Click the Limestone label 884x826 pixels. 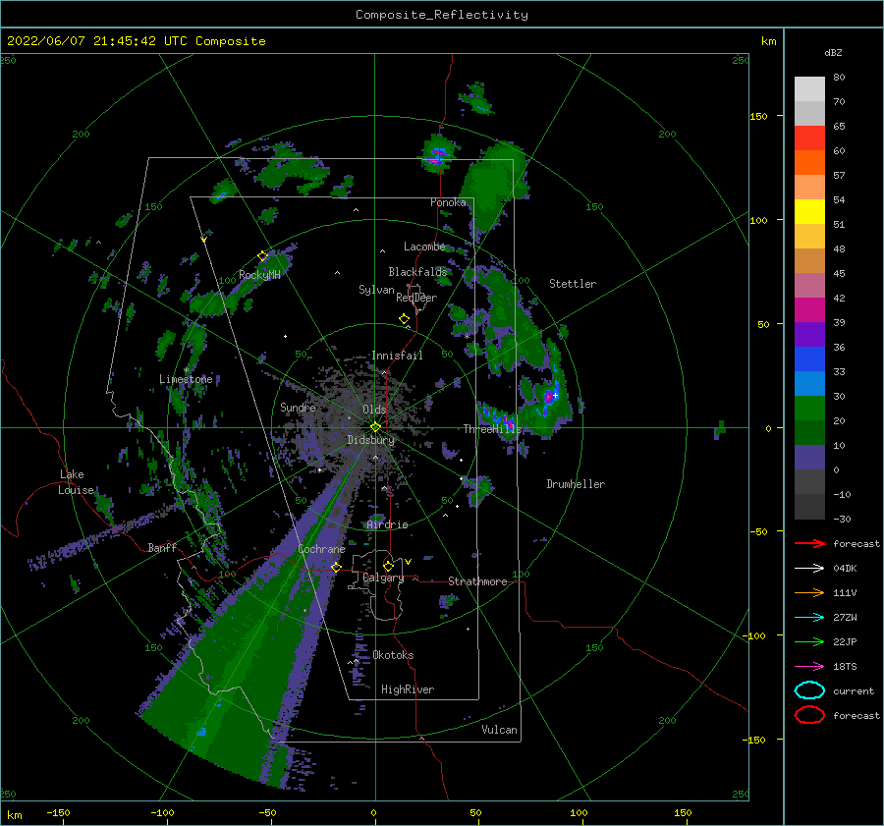point(186,379)
